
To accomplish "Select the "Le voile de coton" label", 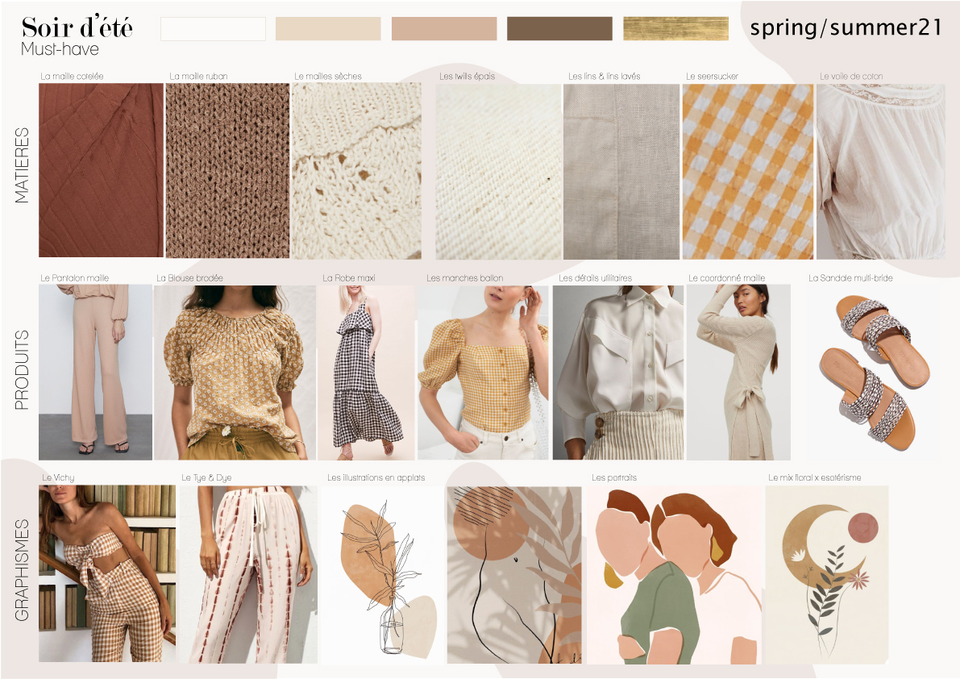I will pyautogui.click(x=852, y=77).
